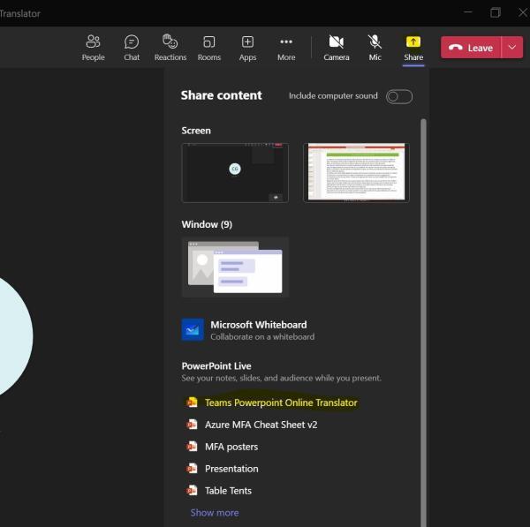This screenshot has height=527, width=530.
Task: Share the second screen with document
Action: coord(356,173)
